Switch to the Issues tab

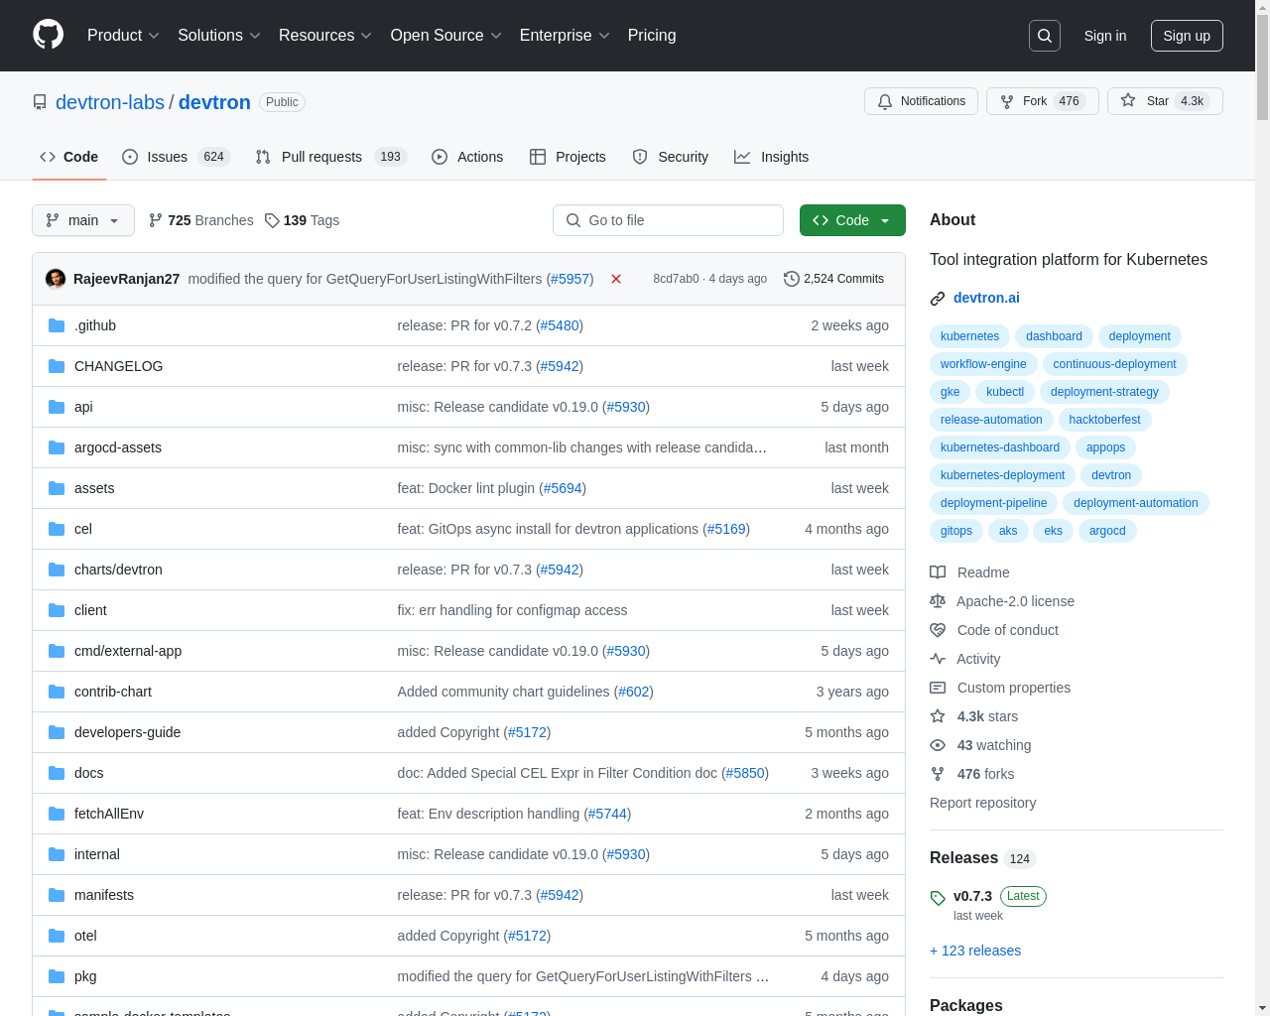click(x=176, y=157)
